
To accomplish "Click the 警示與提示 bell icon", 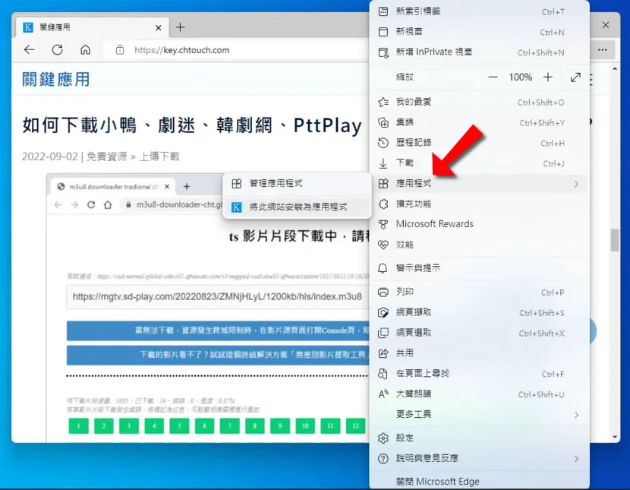I will point(383,268).
